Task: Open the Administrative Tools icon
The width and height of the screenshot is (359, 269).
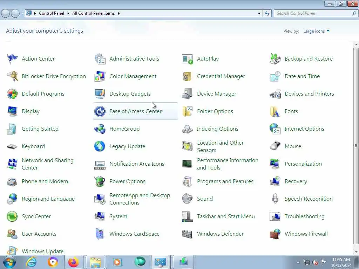Action: (100, 59)
